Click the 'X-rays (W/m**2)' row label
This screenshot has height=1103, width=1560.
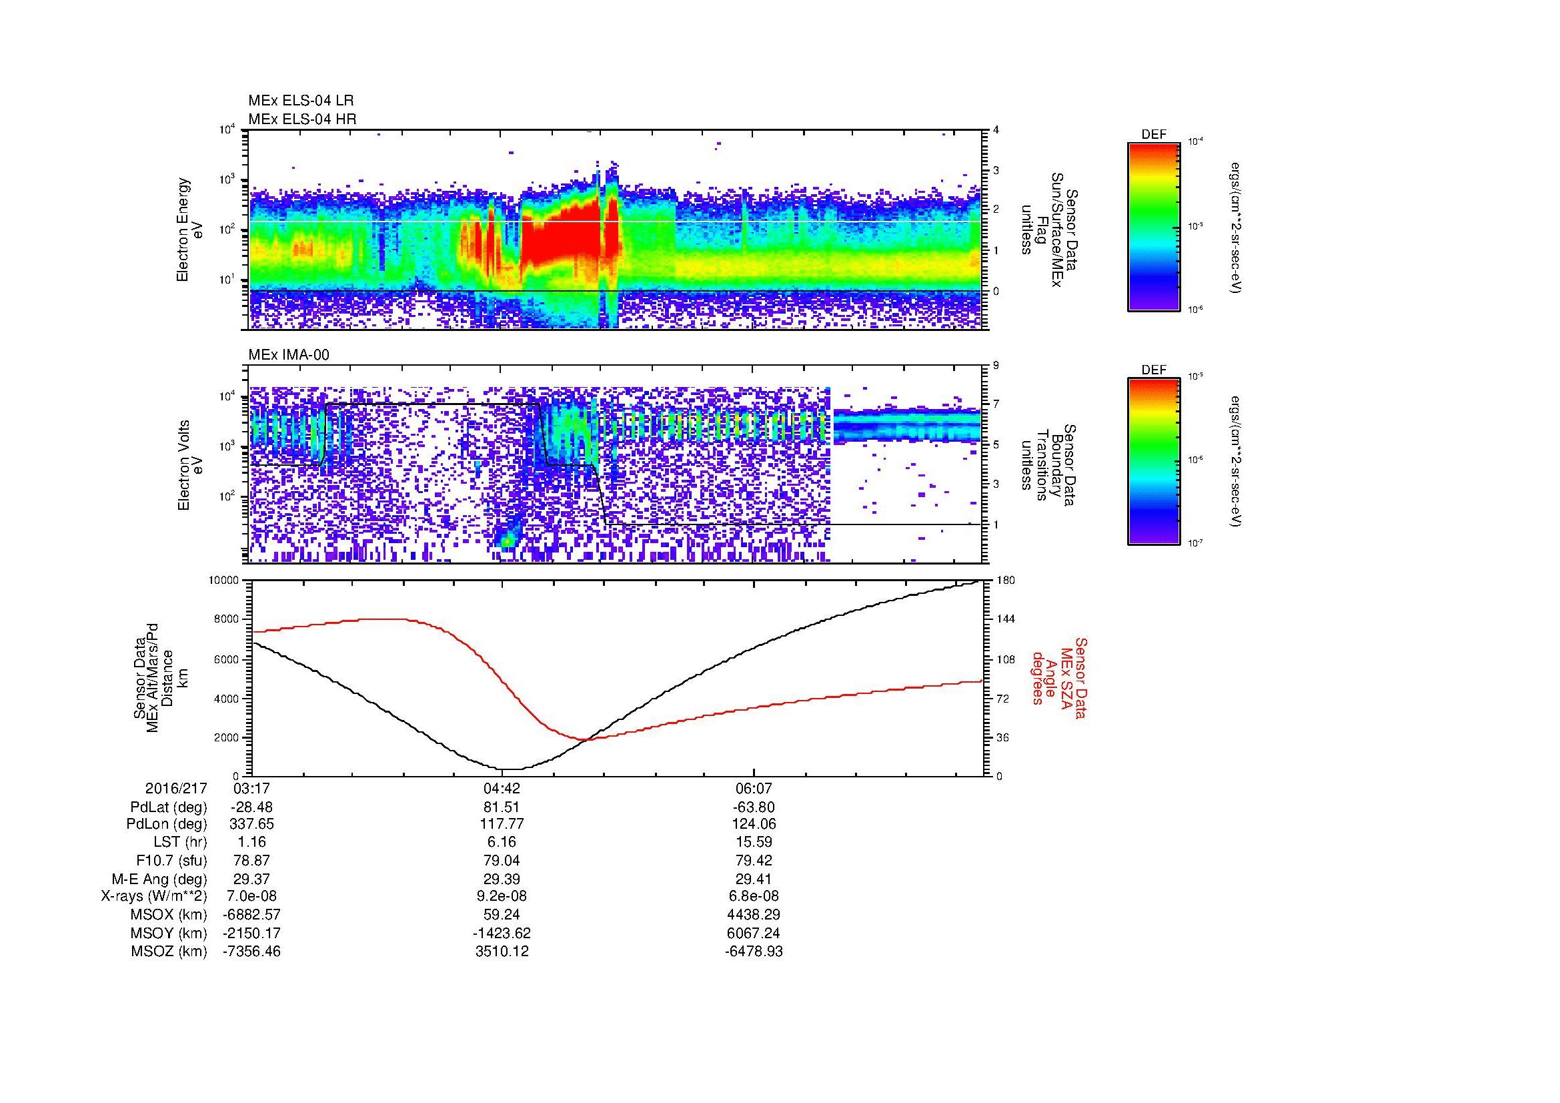tap(153, 896)
